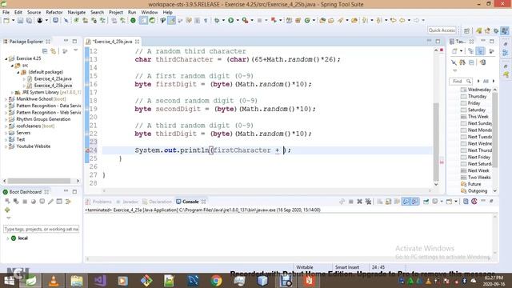Click the pencil edit icon in Boot Dashboard
This screenshot has height=288, width=512.
50,202
